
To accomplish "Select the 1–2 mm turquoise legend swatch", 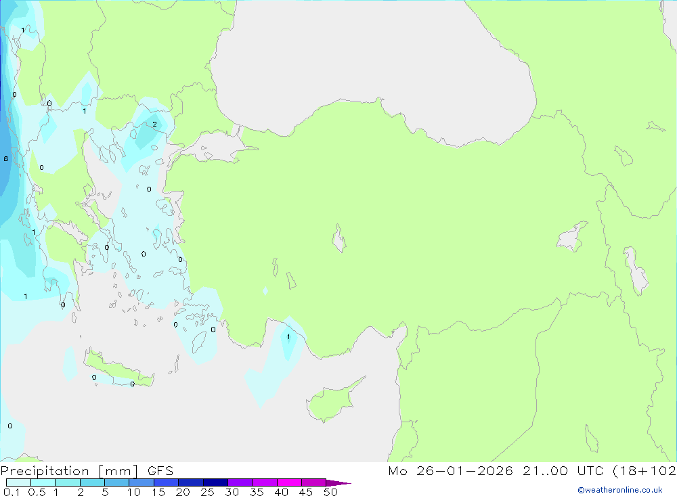I will tap(68, 482).
